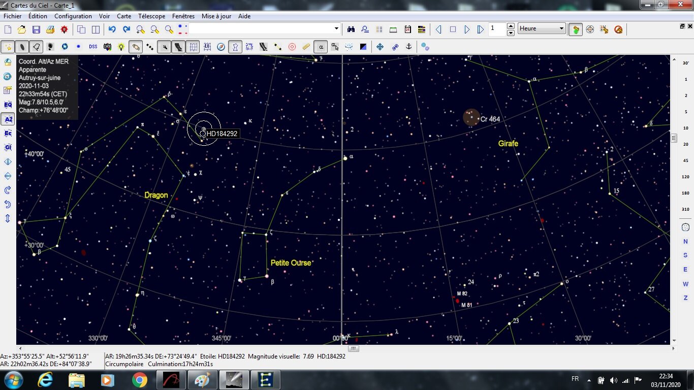Open the Édition menu
The image size is (694, 390).
[38, 16]
